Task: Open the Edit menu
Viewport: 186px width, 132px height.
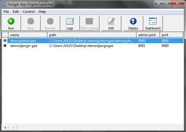Action: 16,12
